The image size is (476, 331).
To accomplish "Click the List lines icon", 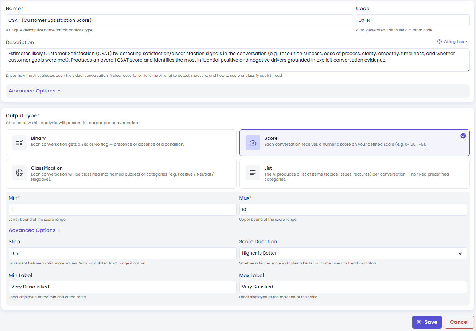I will point(253,173).
